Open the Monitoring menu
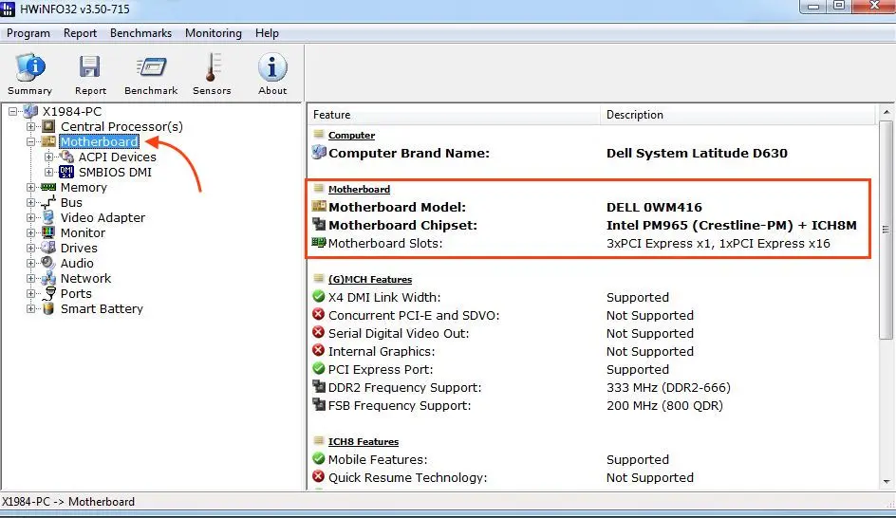Image resolution: width=896 pixels, height=518 pixels. (214, 33)
